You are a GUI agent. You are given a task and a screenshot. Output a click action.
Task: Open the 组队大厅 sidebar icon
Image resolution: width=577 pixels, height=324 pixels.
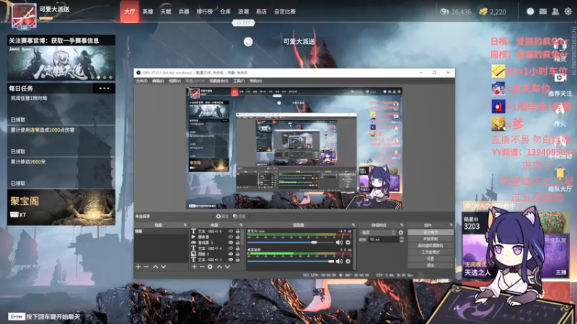point(560,174)
